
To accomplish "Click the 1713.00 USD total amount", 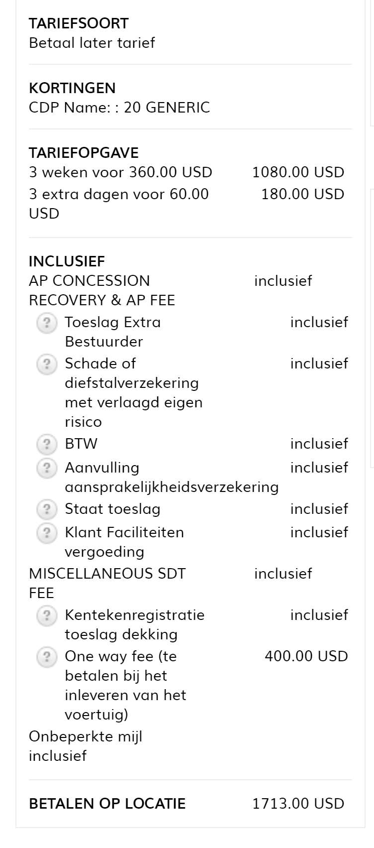I will tap(298, 804).
